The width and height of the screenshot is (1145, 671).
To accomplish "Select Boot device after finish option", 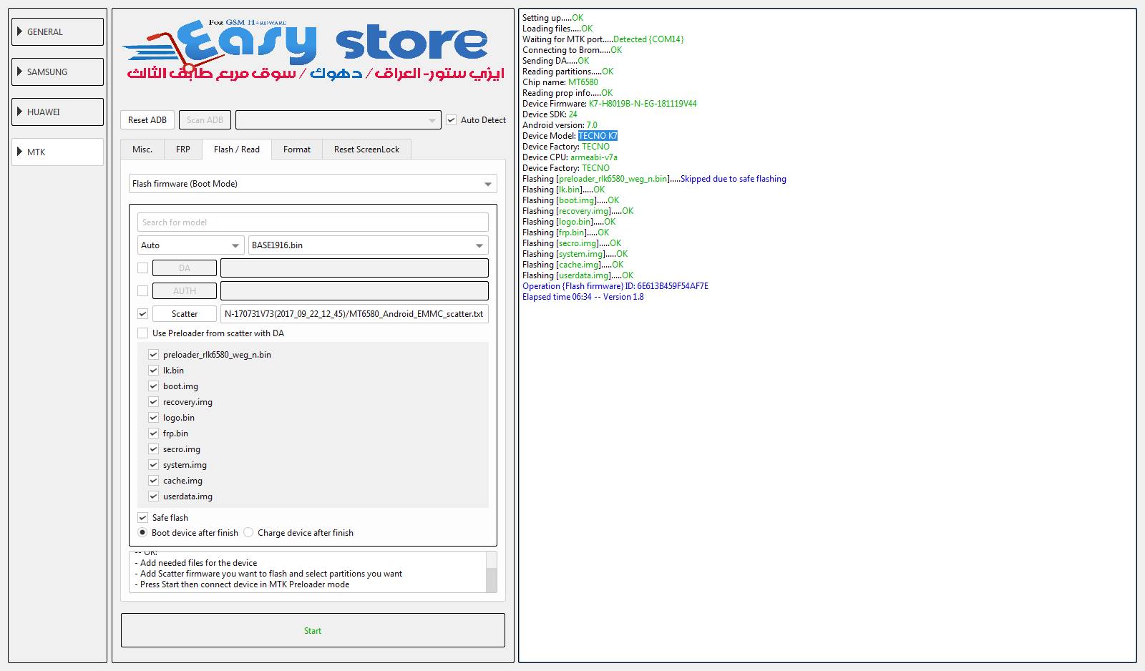I will tap(142, 533).
